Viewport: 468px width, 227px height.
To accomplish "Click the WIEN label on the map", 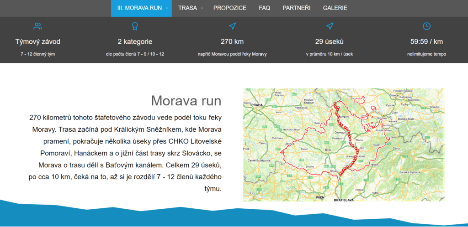I will point(319,197).
